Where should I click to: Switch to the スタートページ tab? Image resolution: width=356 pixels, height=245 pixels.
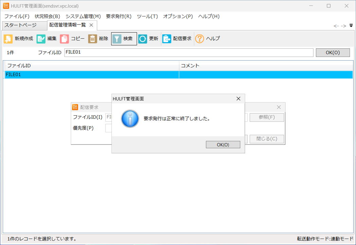coord(20,25)
